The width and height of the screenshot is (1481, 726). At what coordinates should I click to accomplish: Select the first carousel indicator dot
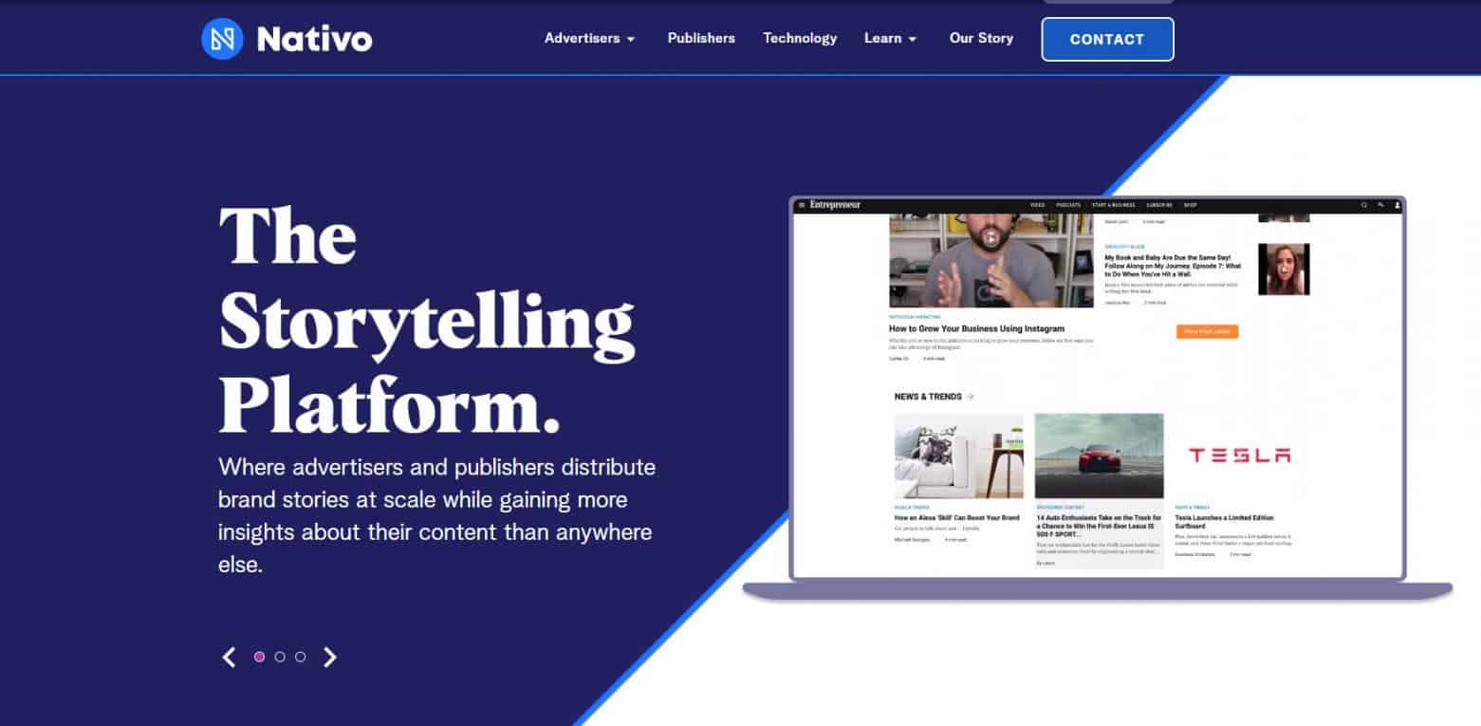pos(259,657)
